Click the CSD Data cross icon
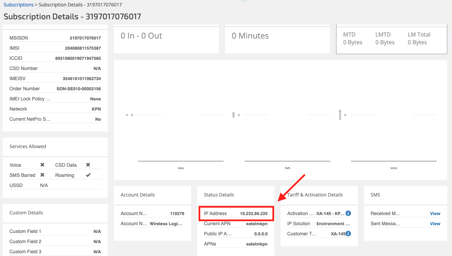This screenshot has width=452, height=256. [88, 165]
